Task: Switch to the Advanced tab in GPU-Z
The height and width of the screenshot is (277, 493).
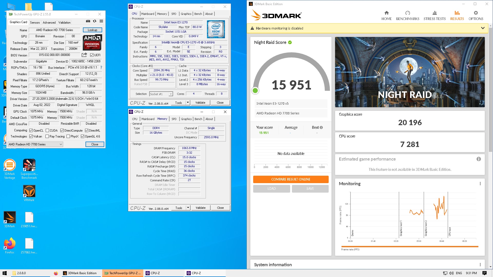Action: pyautogui.click(x=49, y=23)
